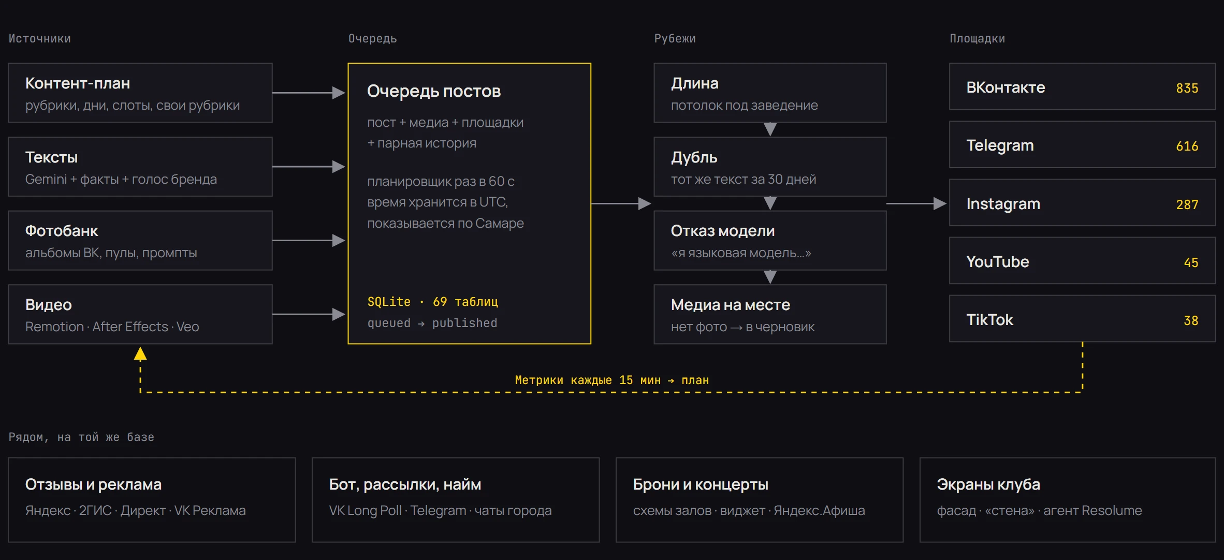The height and width of the screenshot is (560, 1224).
Task: Click the 287 count beside Instagram
Action: [x=1187, y=204]
